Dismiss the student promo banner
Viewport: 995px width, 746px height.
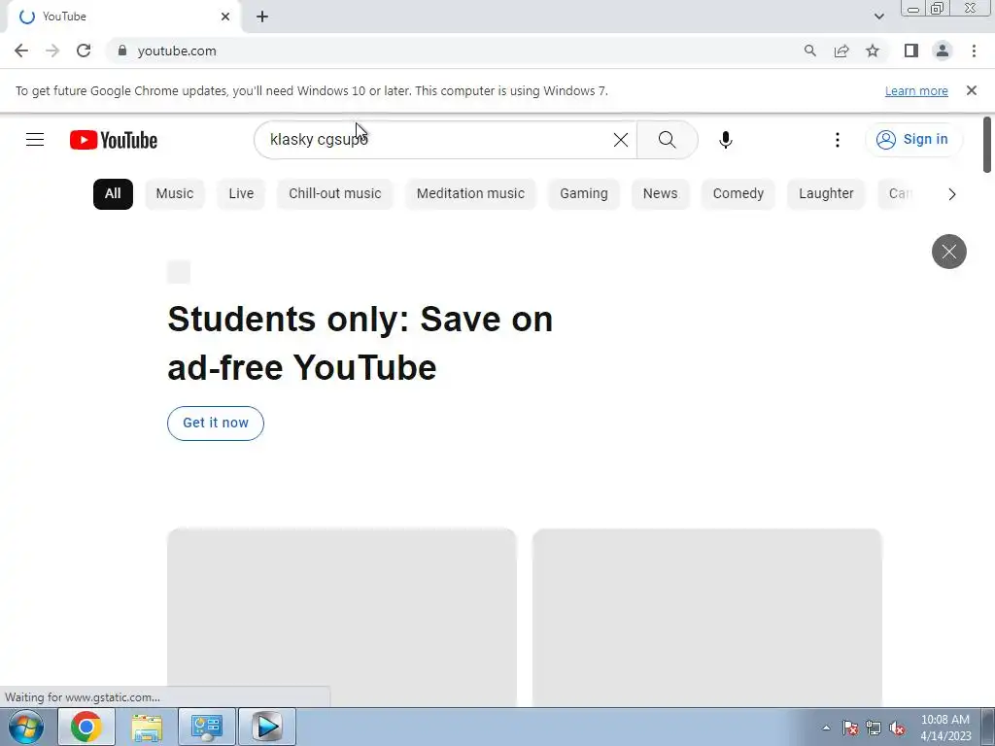point(948,252)
